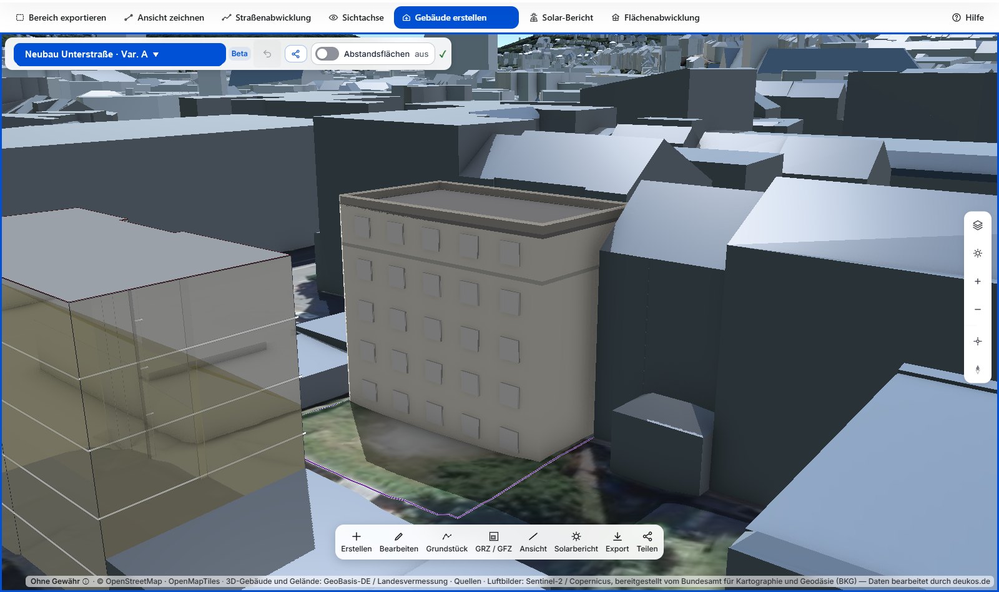Select Bearbeiten pencil tool
This screenshot has width=999, height=592.
point(399,542)
